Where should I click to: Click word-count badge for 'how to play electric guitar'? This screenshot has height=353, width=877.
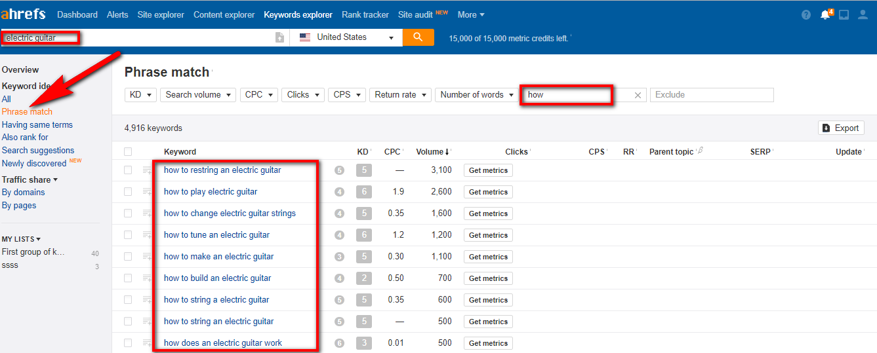[x=339, y=192]
